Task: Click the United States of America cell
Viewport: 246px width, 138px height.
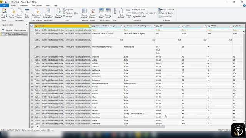Action: [x=107, y=50]
